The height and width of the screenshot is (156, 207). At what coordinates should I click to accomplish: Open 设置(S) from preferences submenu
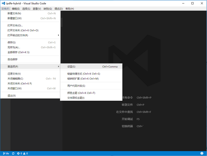91,67
